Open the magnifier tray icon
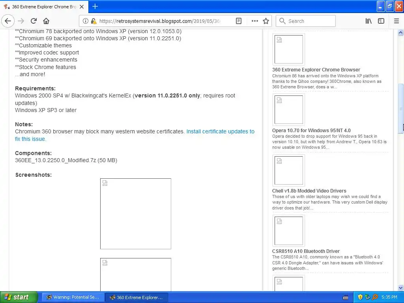 coord(375,297)
